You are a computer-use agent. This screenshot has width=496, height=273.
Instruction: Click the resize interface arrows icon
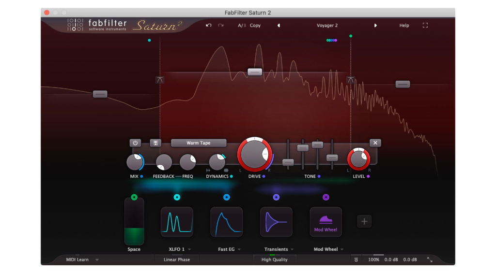point(430,259)
